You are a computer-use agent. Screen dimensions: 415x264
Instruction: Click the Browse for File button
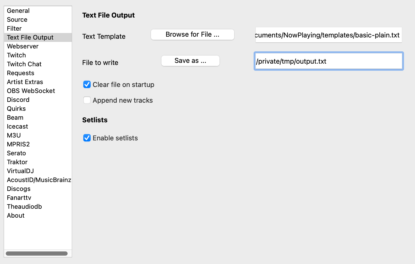click(x=192, y=35)
